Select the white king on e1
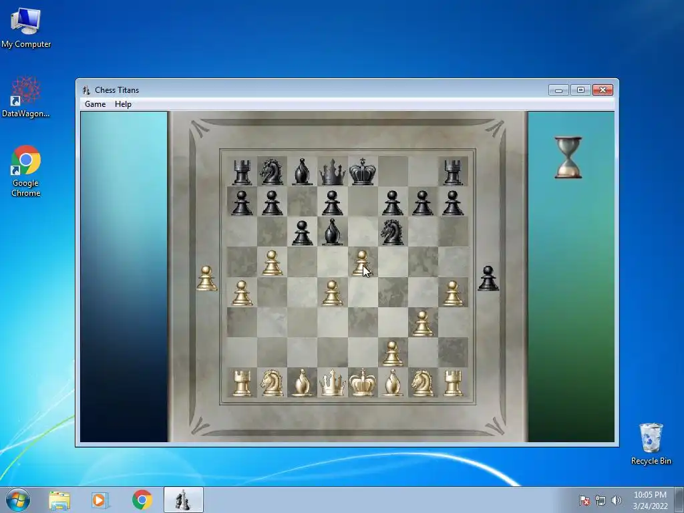This screenshot has height=513, width=684. pos(362,383)
